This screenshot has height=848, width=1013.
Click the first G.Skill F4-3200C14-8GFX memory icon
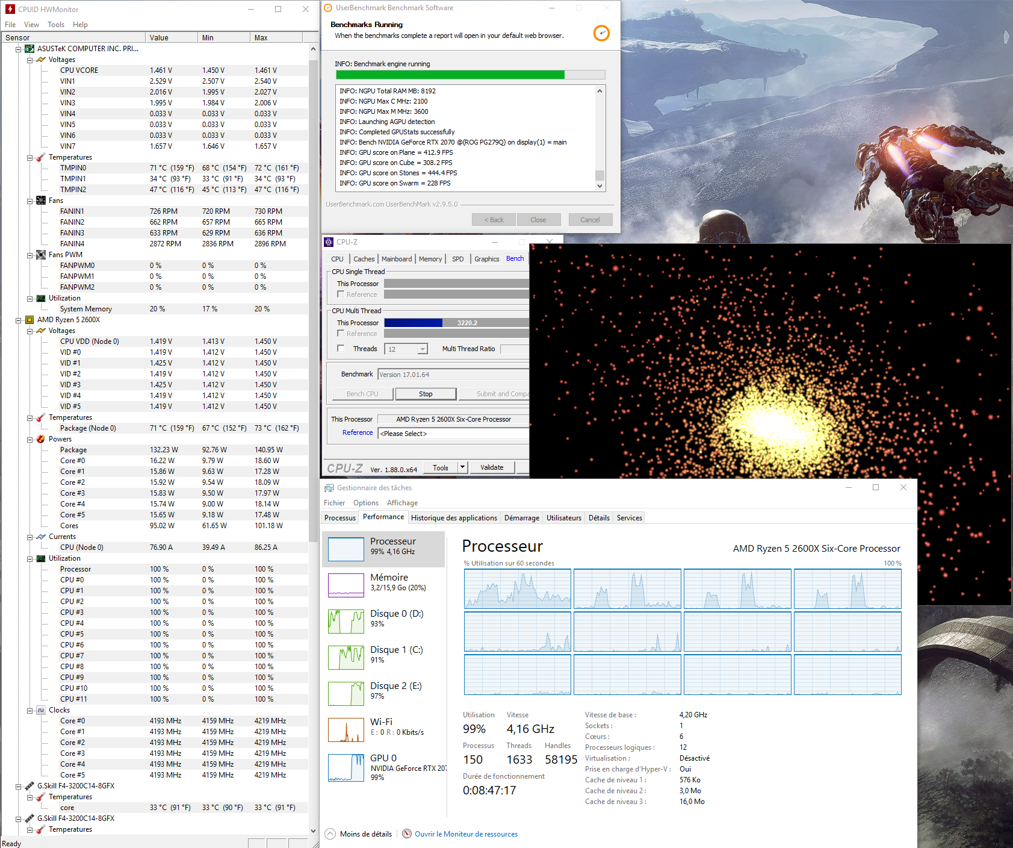(x=29, y=786)
